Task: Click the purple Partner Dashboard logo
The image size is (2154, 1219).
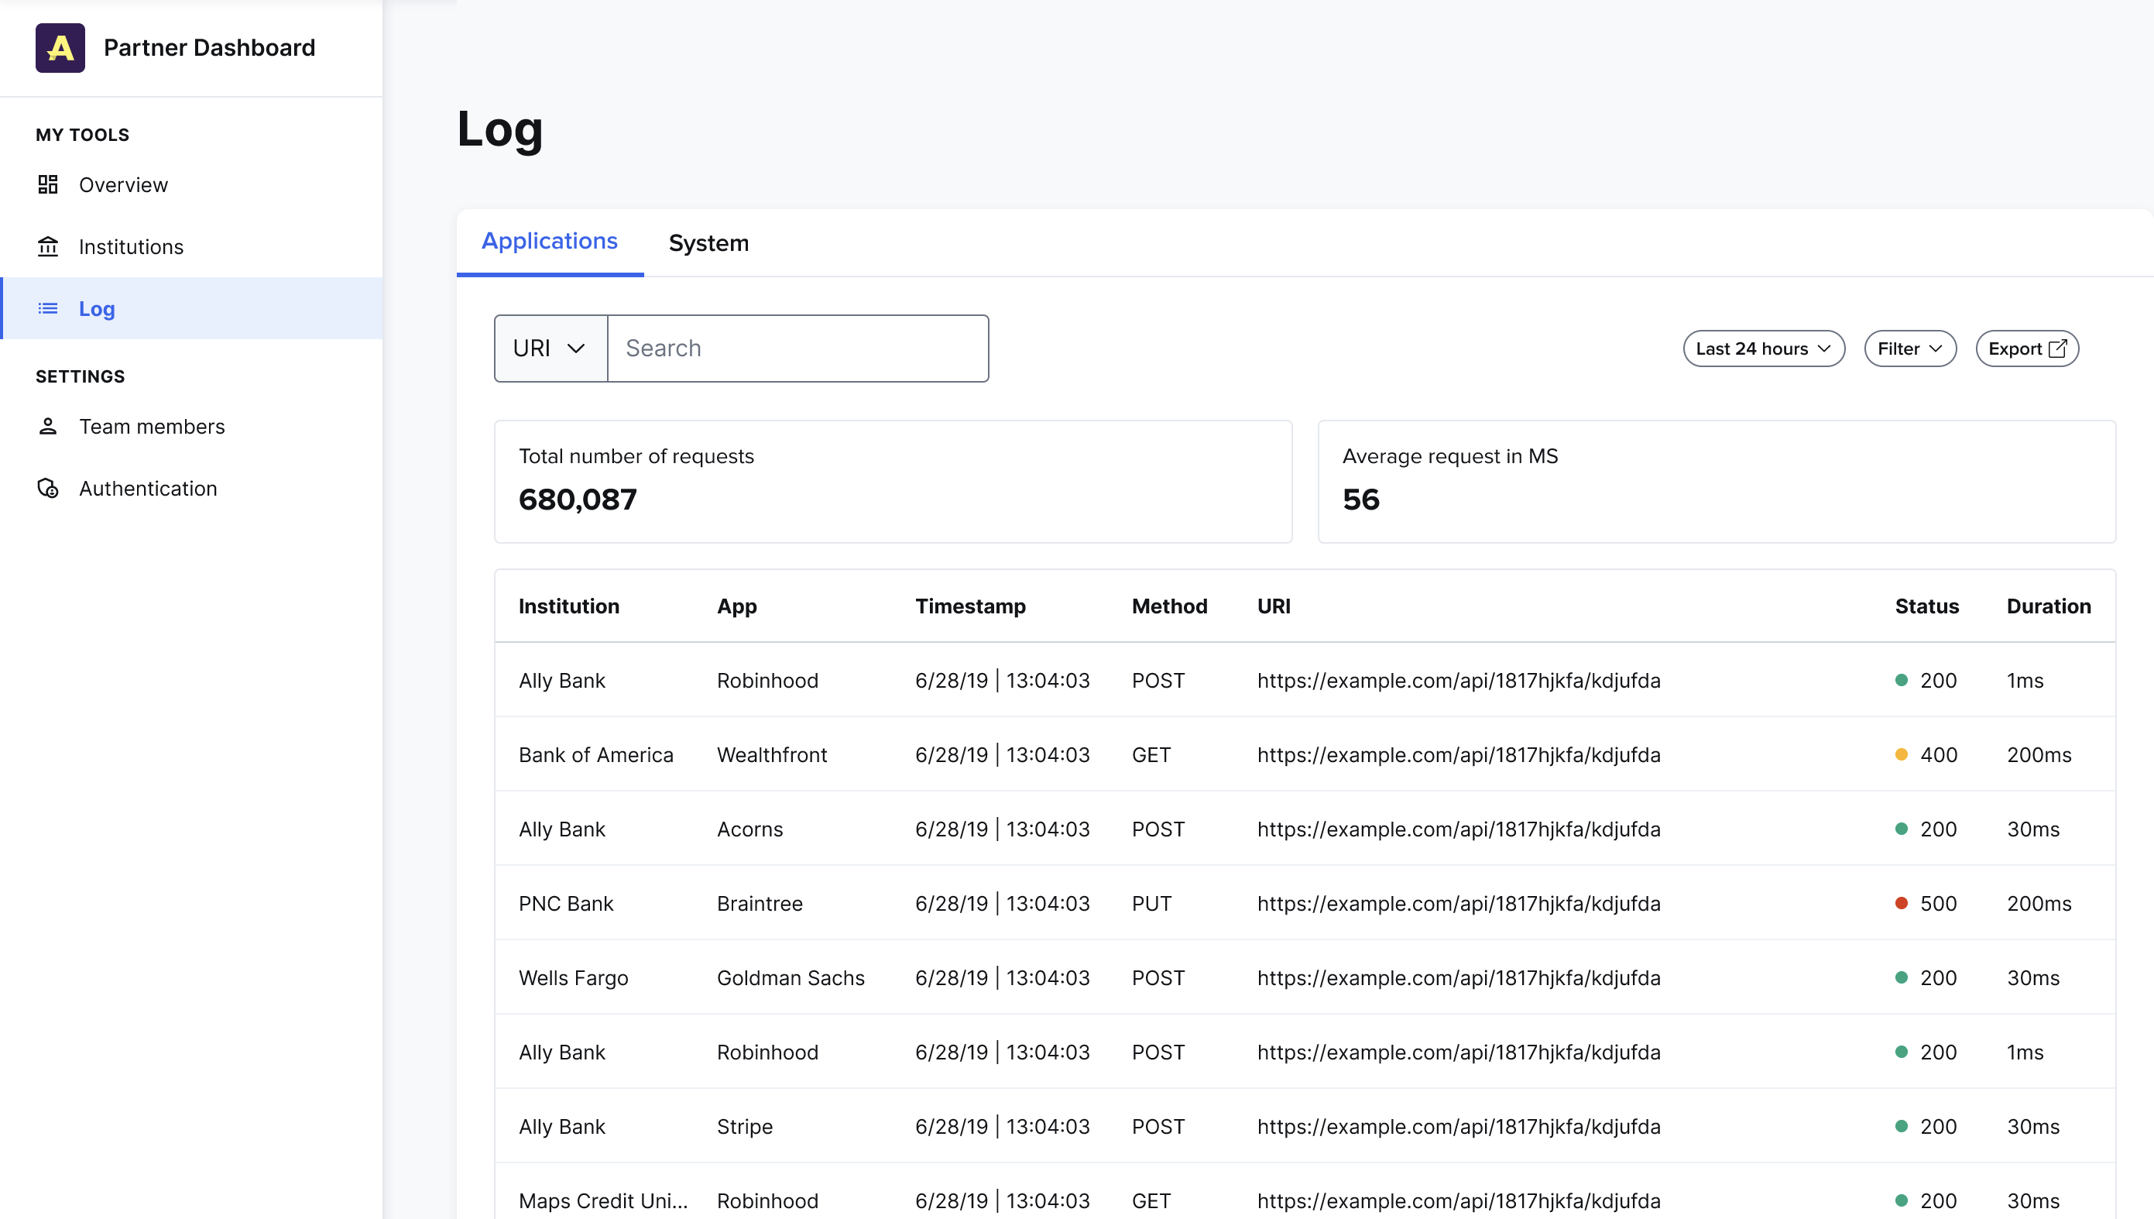Action: point(60,48)
